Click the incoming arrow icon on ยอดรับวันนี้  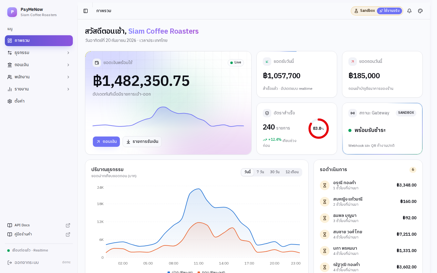tap(267, 62)
